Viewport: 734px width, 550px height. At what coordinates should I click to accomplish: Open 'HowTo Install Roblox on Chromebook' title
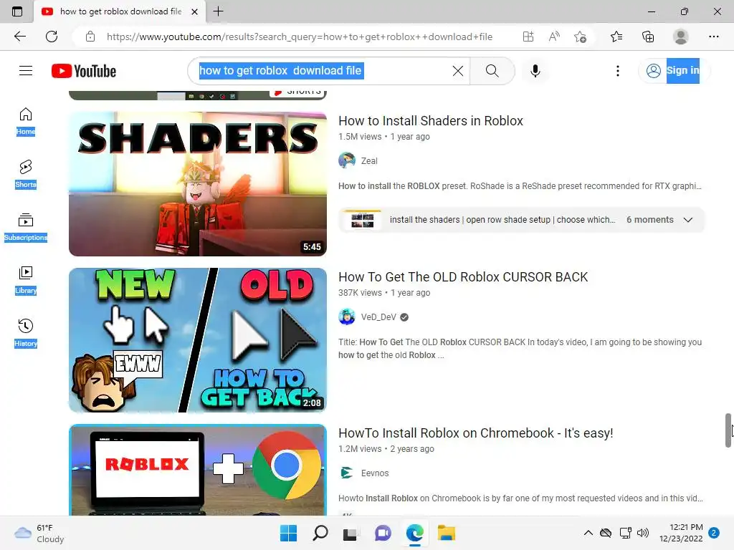coord(476,433)
